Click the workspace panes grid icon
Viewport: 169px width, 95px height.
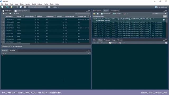[49, 7]
